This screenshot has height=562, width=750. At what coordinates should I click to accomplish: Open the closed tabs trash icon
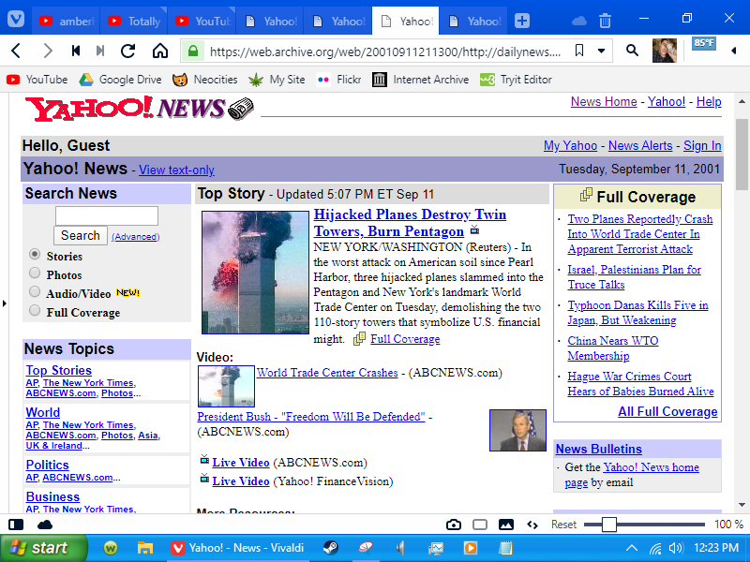(x=606, y=21)
